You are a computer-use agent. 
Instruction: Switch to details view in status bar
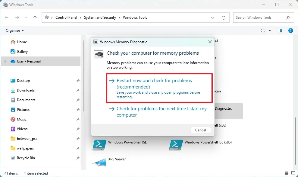[x=287, y=173]
